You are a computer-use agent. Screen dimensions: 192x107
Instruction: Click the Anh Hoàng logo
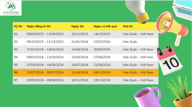(x=11, y=8)
